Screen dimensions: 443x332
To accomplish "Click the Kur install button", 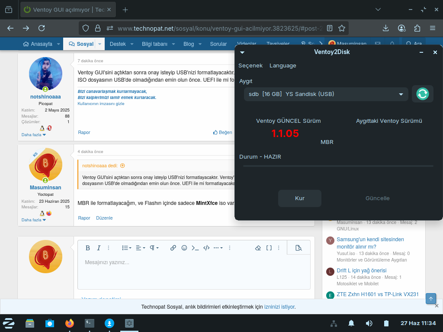I will (300, 198).
